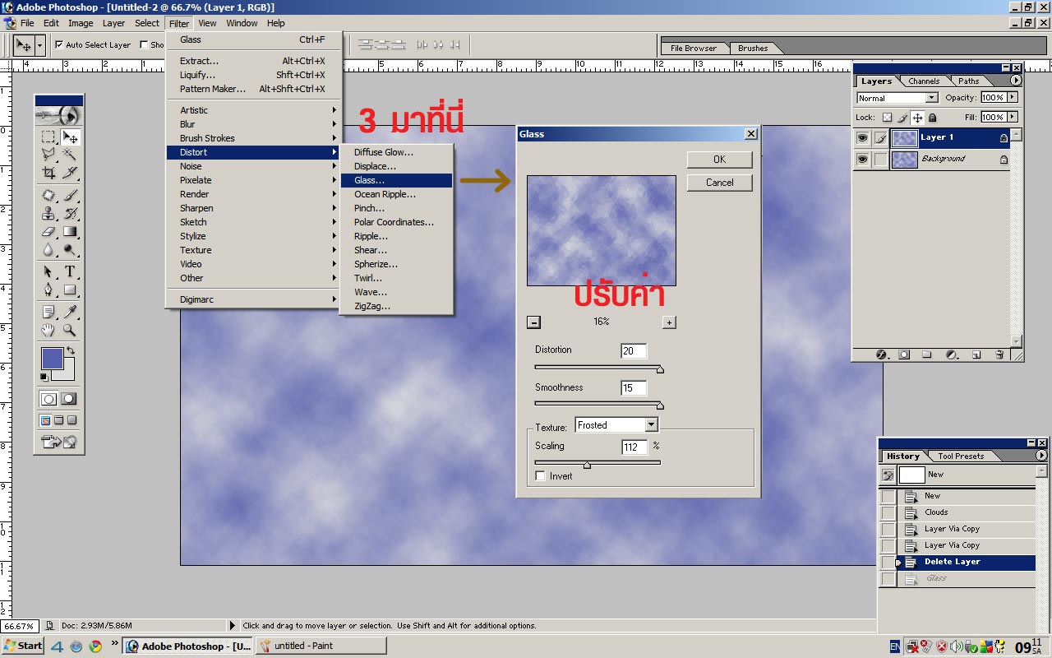Screen dimensions: 1052x658
Task: Open the tool preset picker dropdown arrow
Action: coord(40,45)
